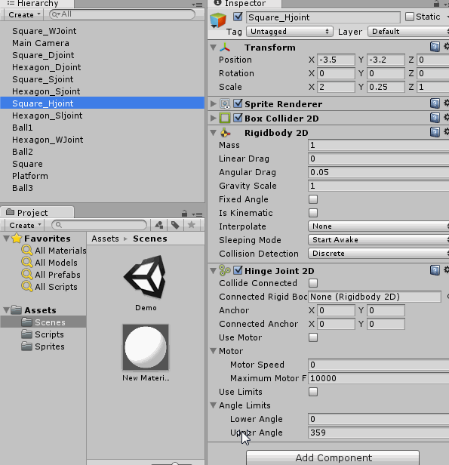The image size is (449, 465).
Task: Open the Hierarchy panel options menu
Action: (x=197, y=5)
